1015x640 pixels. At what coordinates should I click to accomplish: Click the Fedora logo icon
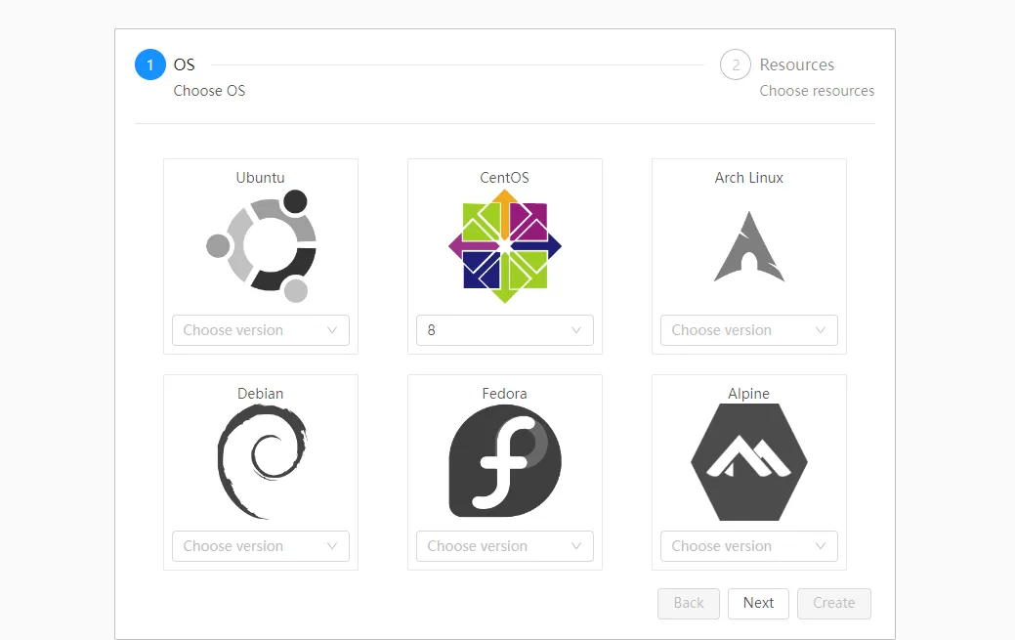pyautogui.click(x=505, y=461)
